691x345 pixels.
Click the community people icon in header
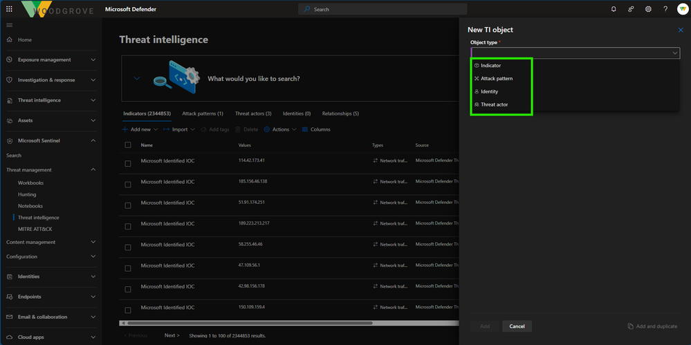pos(631,9)
